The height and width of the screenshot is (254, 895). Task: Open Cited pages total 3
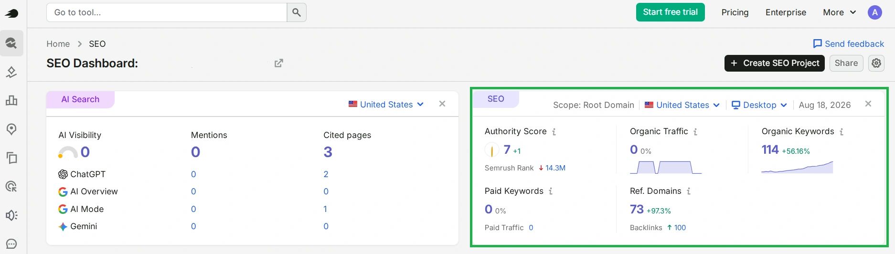[x=328, y=152]
